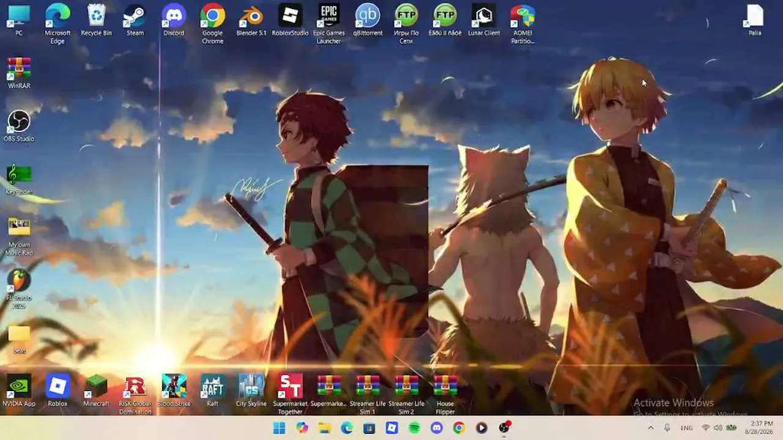Select the Minecraft desktop icon
This screenshot has width=783, height=440.
[96, 391]
